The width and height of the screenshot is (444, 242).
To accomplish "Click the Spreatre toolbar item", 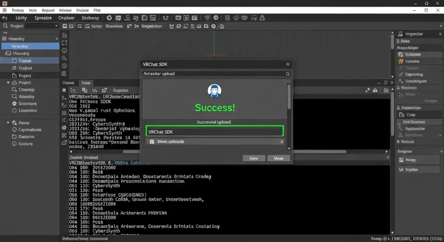I will pos(43,18).
